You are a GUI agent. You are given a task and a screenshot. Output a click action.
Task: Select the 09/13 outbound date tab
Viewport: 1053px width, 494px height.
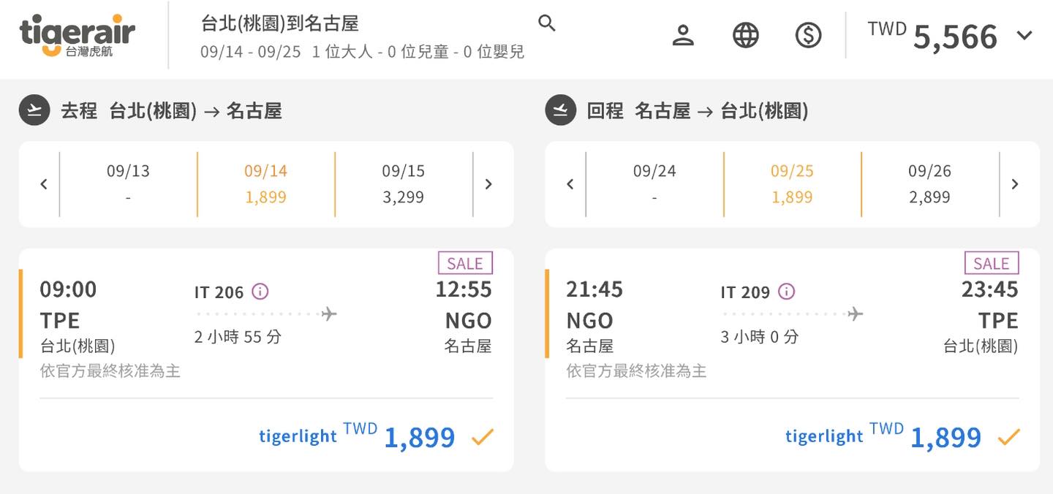click(128, 184)
